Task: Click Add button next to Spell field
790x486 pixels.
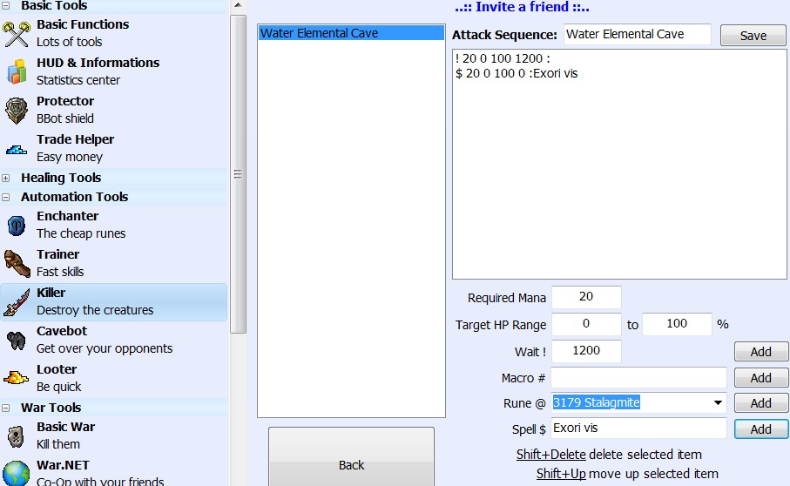Action: tap(760, 429)
